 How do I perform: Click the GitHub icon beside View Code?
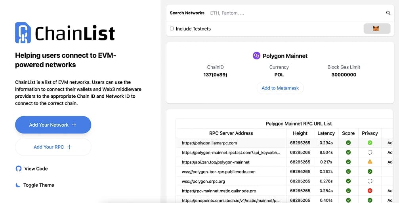pyautogui.click(x=19, y=169)
